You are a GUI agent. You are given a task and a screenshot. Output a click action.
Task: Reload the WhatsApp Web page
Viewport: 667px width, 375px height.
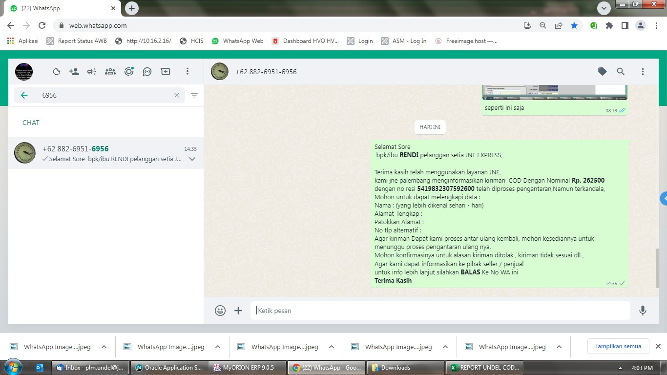pyautogui.click(x=42, y=25)
